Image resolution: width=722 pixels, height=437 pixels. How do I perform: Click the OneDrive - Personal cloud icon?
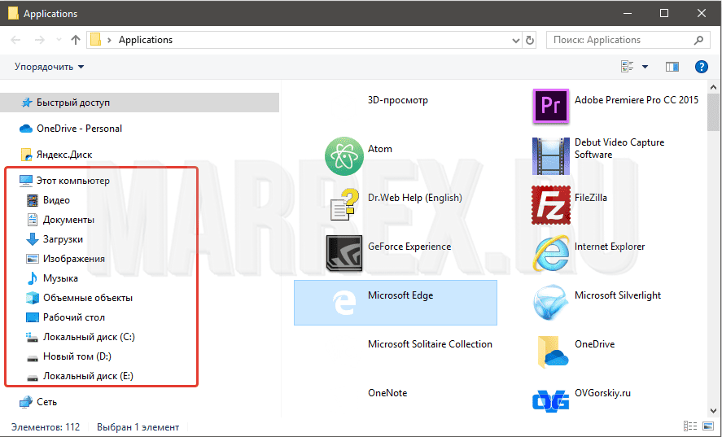pyautogui.click(x=26, y=129)
